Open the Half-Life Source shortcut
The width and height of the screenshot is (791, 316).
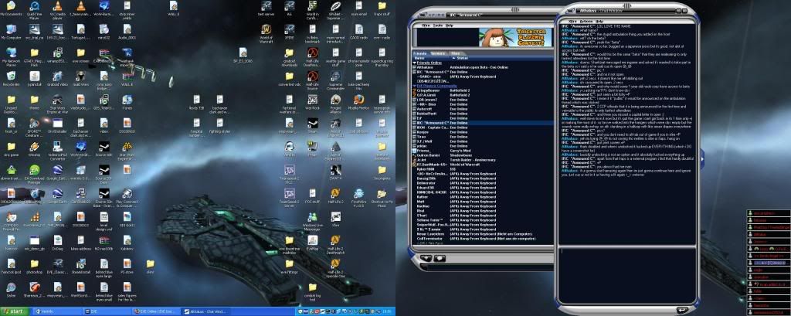[312, 79]
